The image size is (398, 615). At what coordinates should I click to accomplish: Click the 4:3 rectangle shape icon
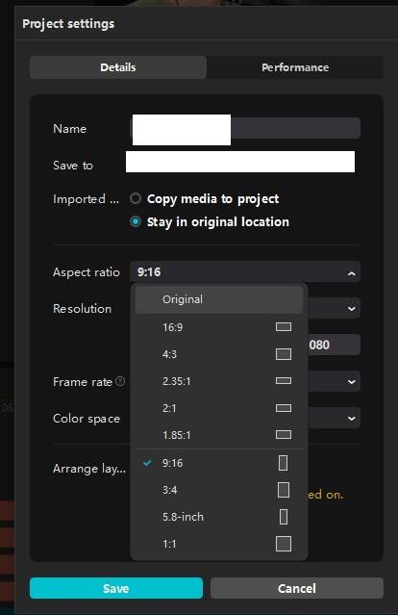point(284,354)
